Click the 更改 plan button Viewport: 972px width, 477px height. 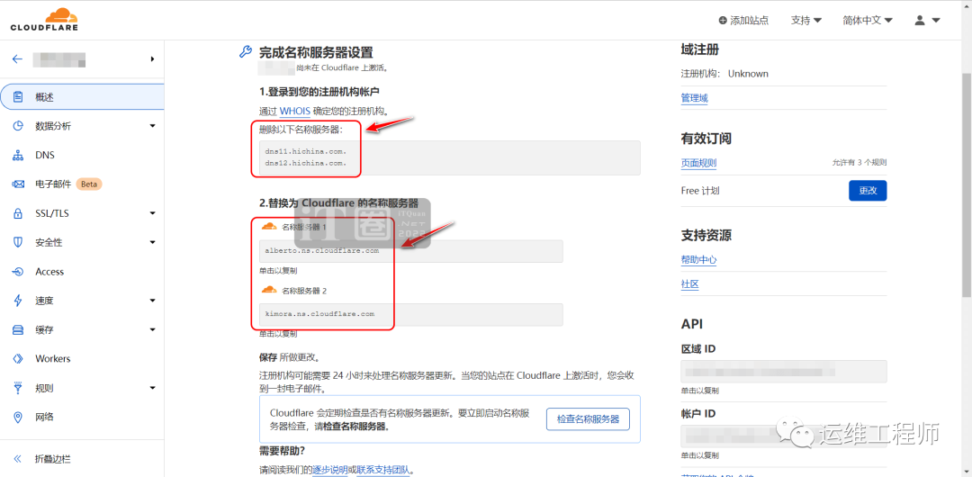coord(868,191)
